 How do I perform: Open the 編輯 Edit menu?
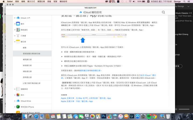[23, 2]
